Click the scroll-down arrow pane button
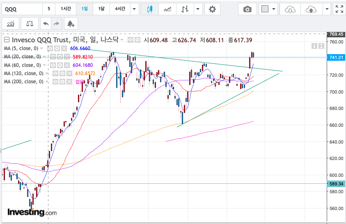Screen dimensions: 346x224 click(x=314, y=46)
